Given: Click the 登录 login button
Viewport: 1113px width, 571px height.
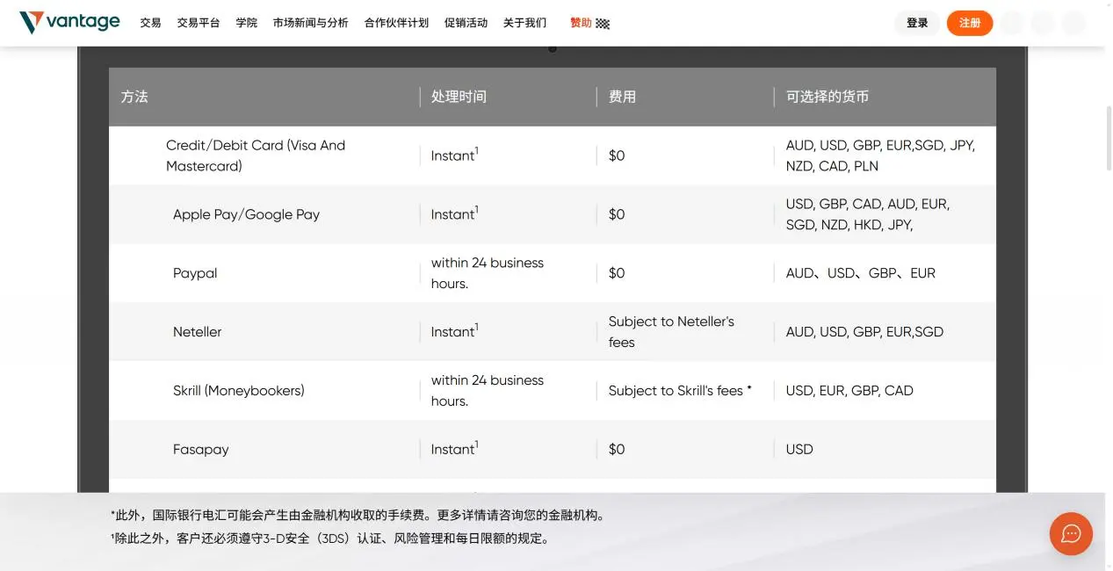Looking at the screenshot, I should [917, 23].
